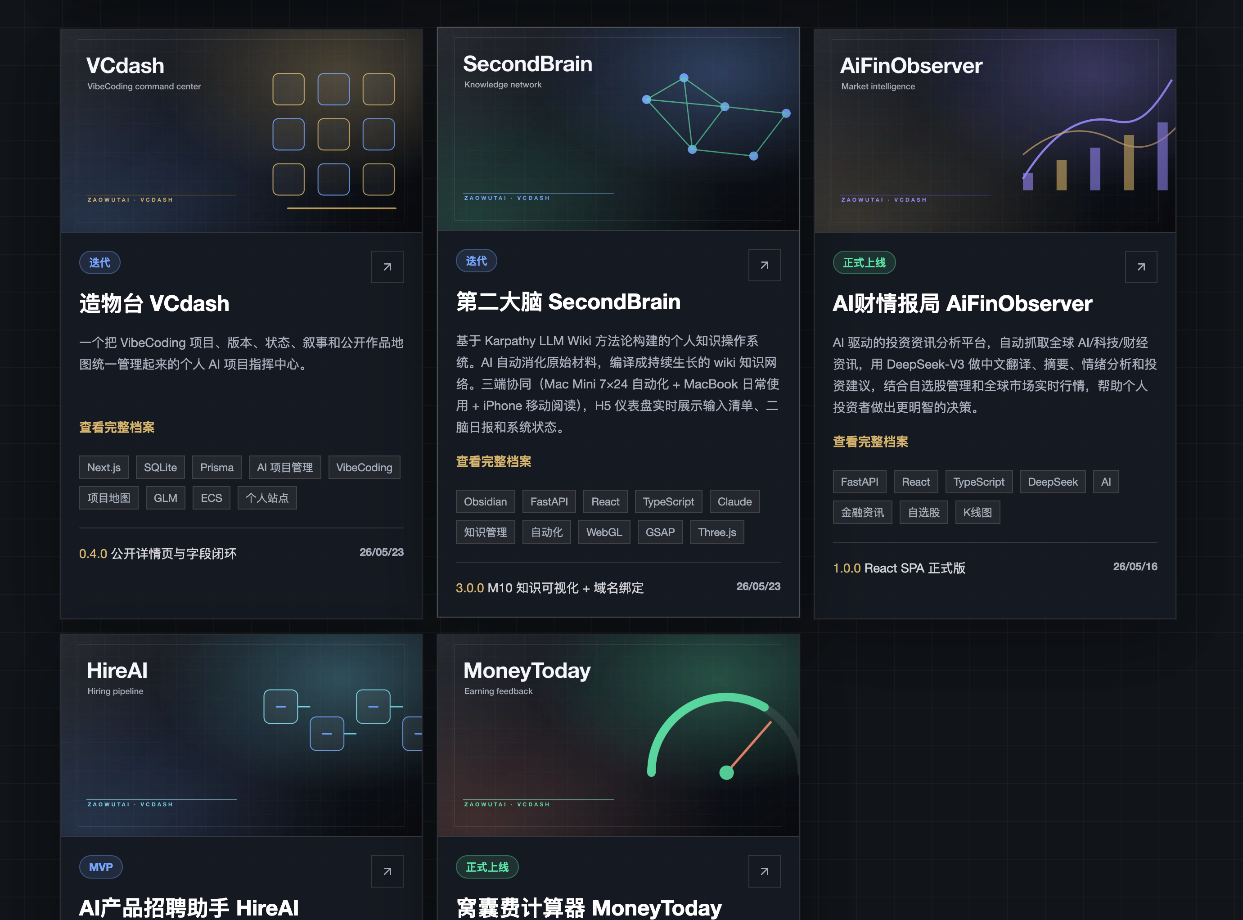Image resolution: width=1243 pixels, height=920 pixels.
Task: Open 造物台 VCdash title
Action: coord(154,303)
